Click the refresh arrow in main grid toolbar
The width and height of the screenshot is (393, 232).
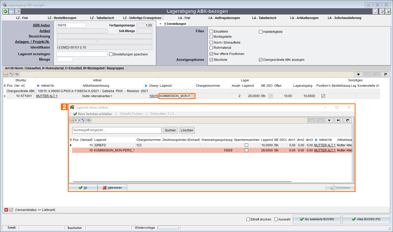[386, 74]
